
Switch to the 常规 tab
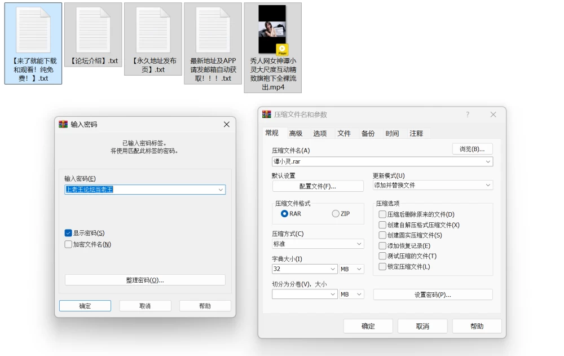272,133
